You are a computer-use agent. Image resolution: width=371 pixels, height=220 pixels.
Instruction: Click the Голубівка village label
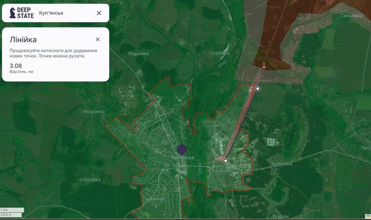point(219,52)
